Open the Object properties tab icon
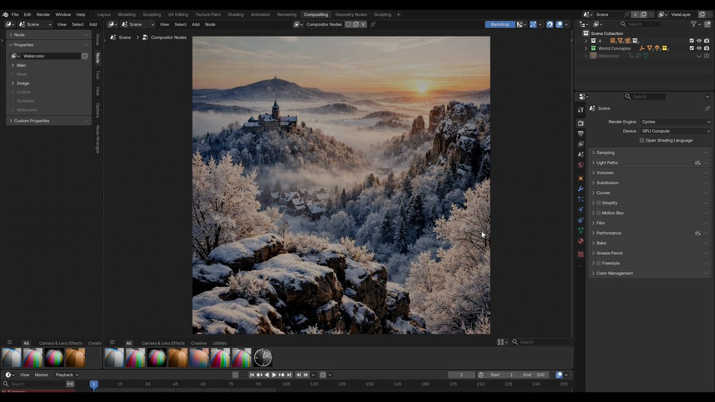Screen dimensions: 715x402 pyautogui.click(x=581, y=178)
